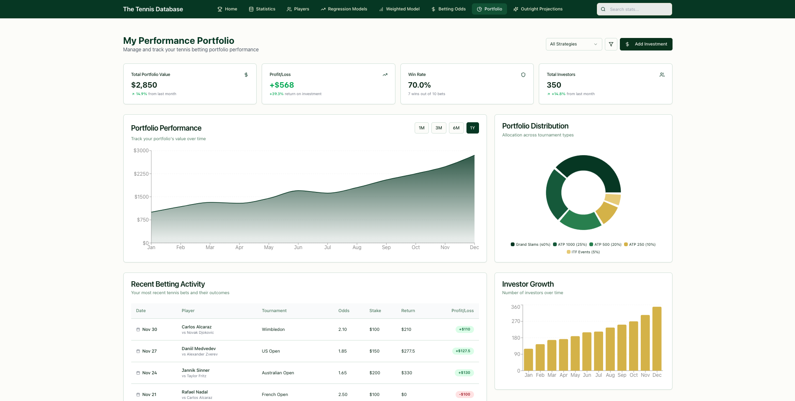Select the 1M time range
This screenshot has width=795, height=401.
(421, 128)
